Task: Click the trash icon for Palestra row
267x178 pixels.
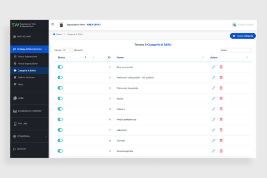Action: click(x=221, y=109)
